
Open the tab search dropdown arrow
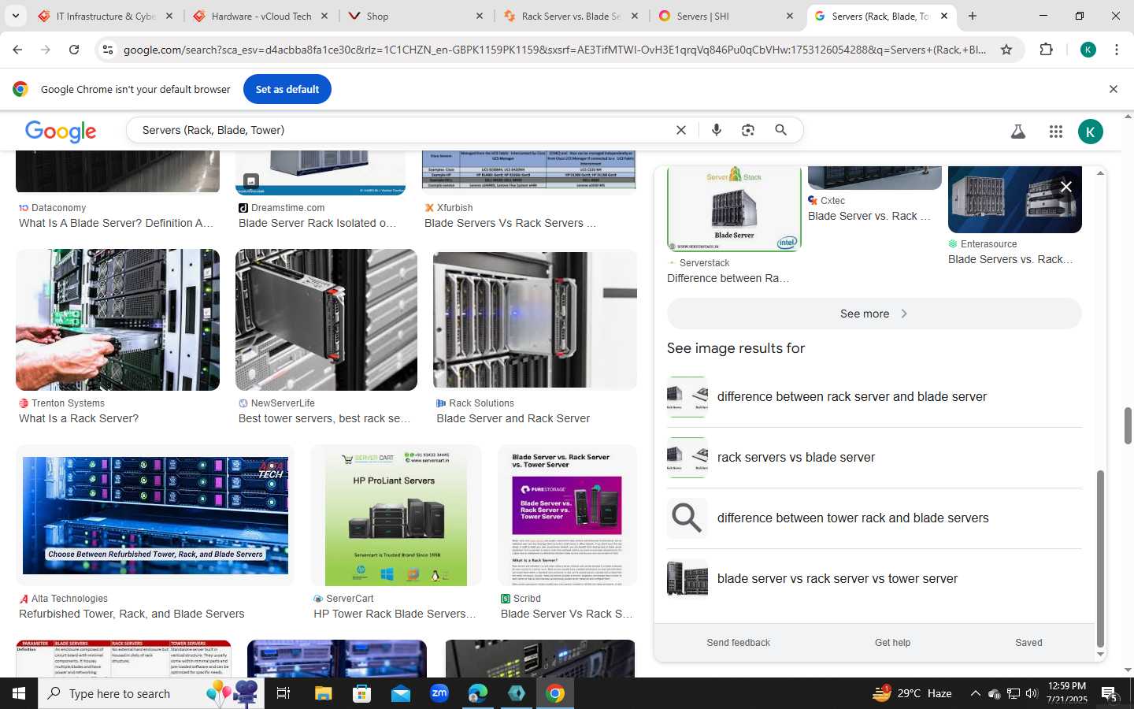coord(15,16)
